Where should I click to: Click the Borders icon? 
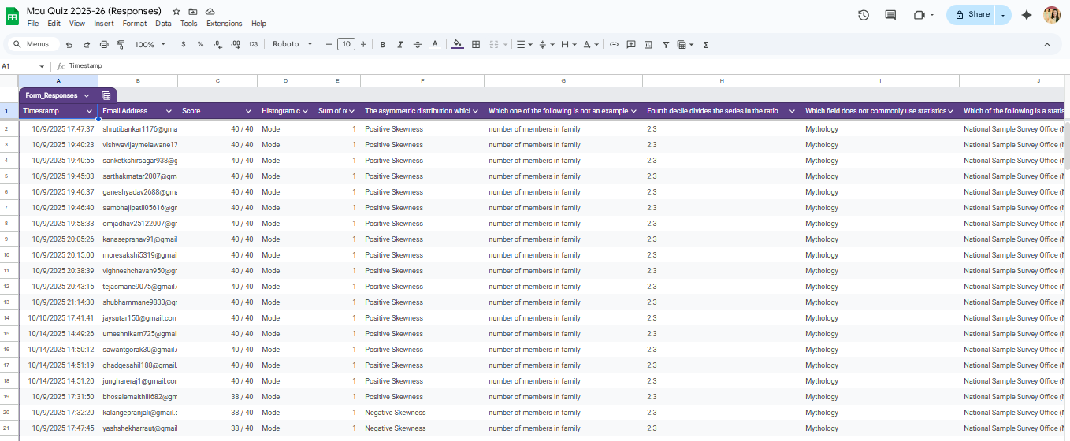click(x=476, y=45)
